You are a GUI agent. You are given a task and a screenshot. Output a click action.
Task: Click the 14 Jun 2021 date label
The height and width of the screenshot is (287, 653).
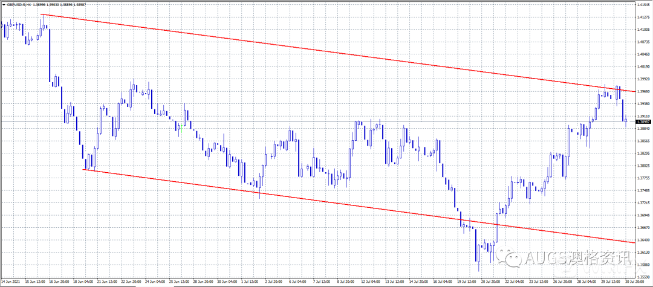[13, 282]
